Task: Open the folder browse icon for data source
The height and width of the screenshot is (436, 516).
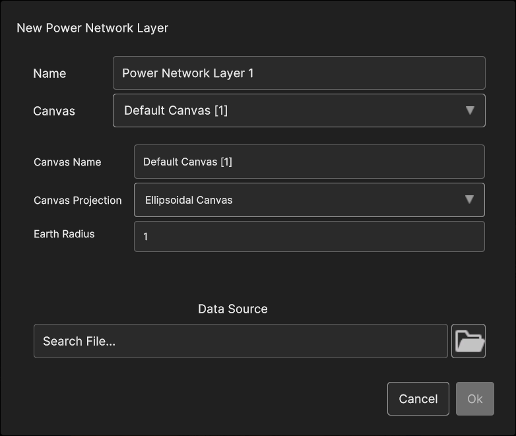Action: [468, 341]
